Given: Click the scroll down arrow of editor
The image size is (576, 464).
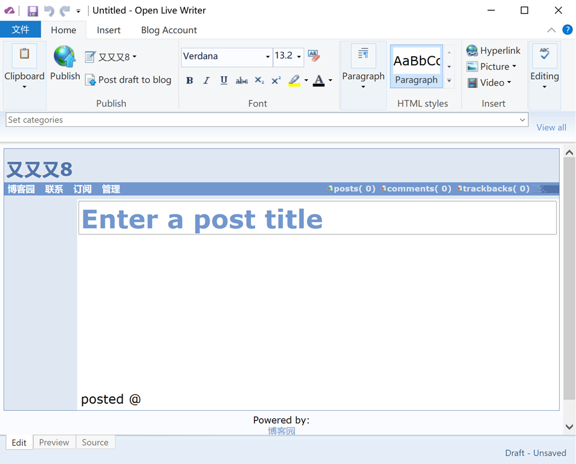Looking at the screenshot, I should (x=569, y=427).
